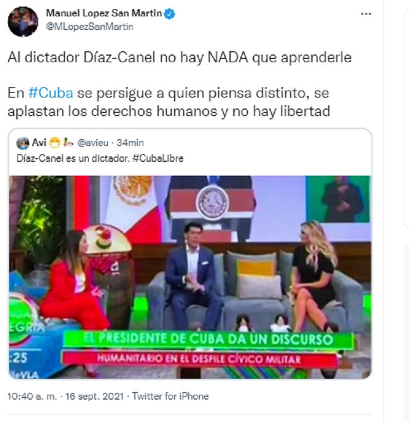
Task: Open the @MLopezSanMartin handle link
Action: click(x=89, y=27)
